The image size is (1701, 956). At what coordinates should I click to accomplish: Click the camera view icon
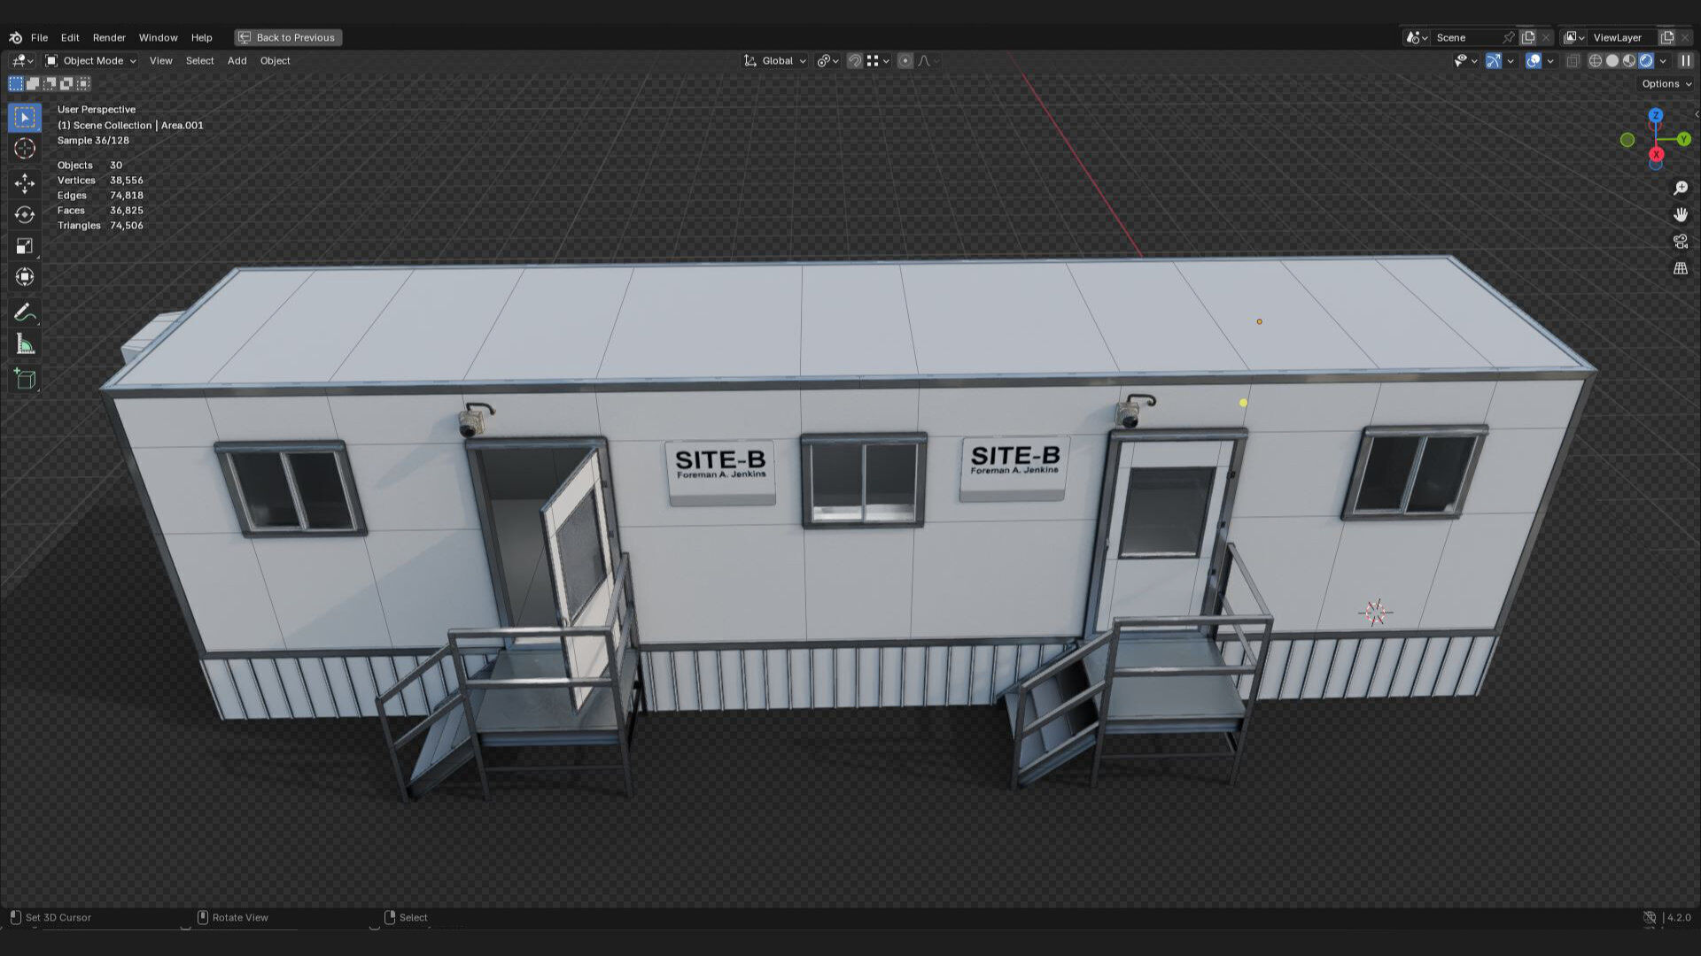pyautogui.click(x=1680, y=242)
